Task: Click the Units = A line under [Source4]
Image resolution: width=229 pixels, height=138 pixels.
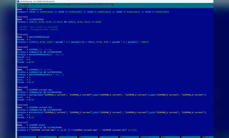Action: [24, 80]
